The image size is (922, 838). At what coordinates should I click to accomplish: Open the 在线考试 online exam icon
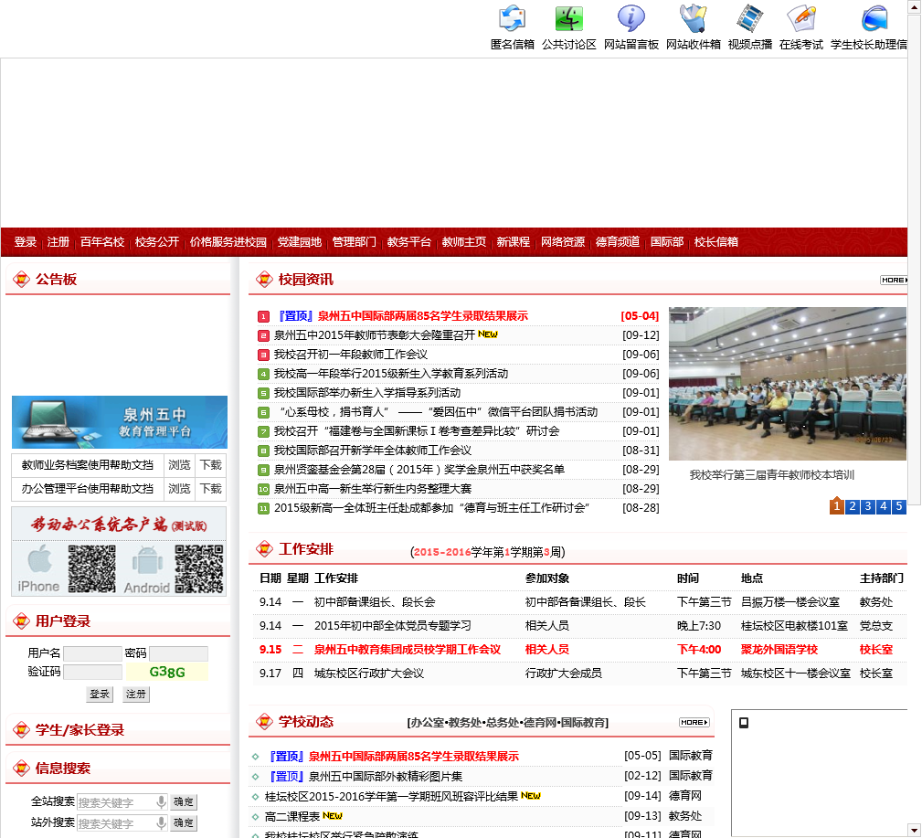(800, 18)
